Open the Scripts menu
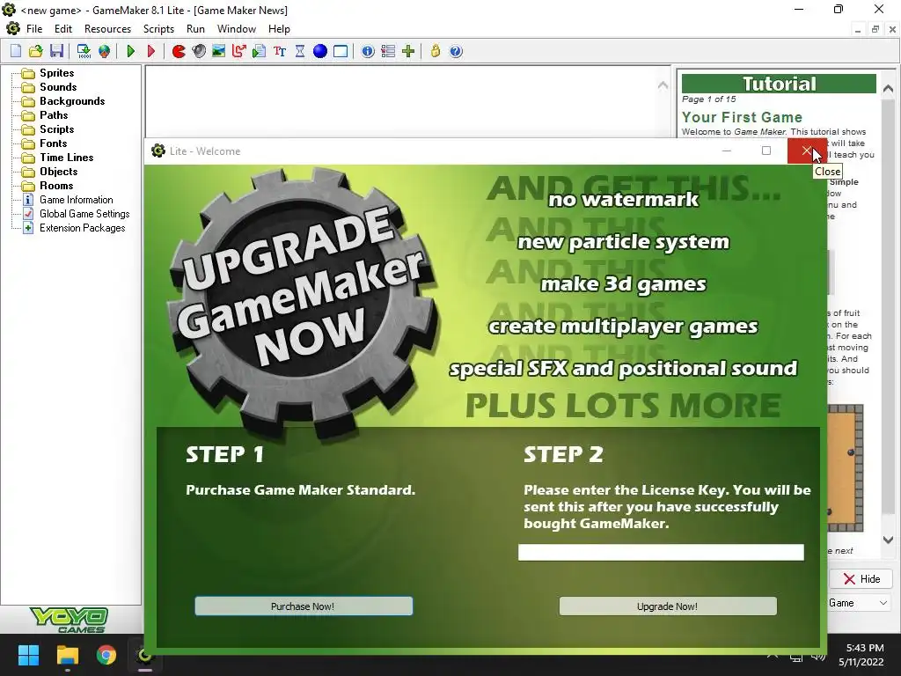 pyautogui.click(x=158, y=29)
